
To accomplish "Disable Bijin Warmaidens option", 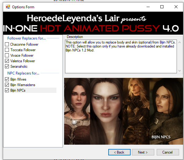I will tap(7, 85).
